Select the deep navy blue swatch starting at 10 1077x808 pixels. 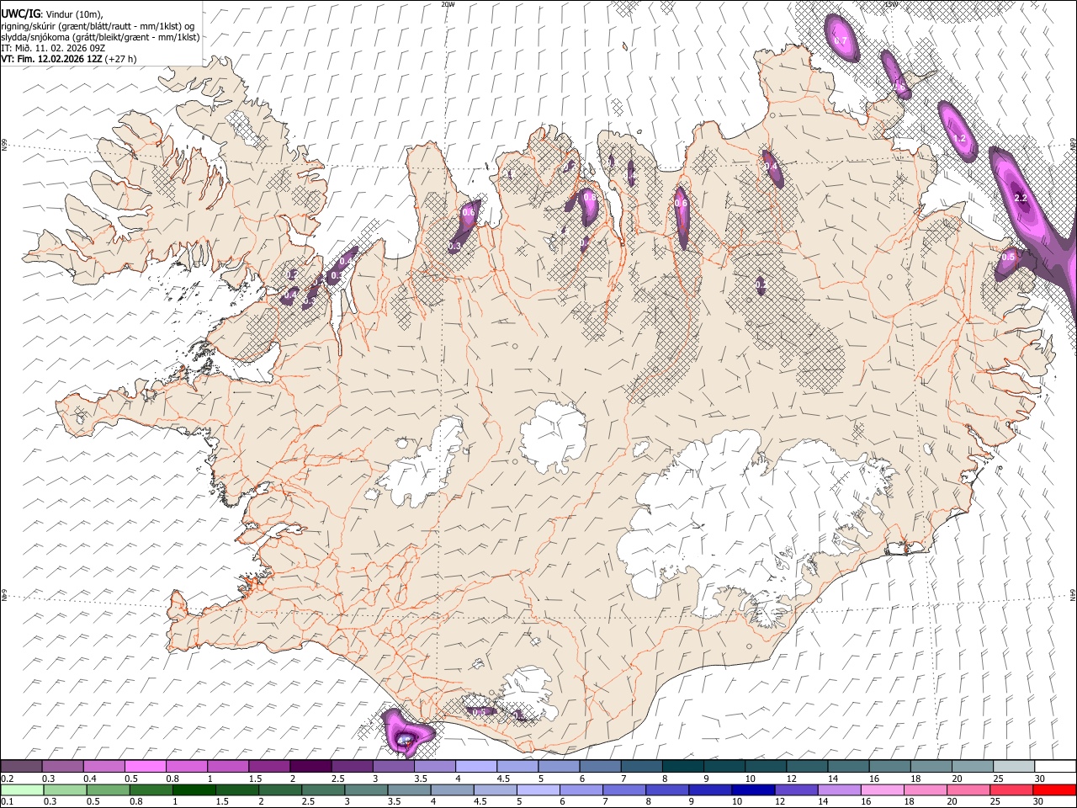point(753,789)
